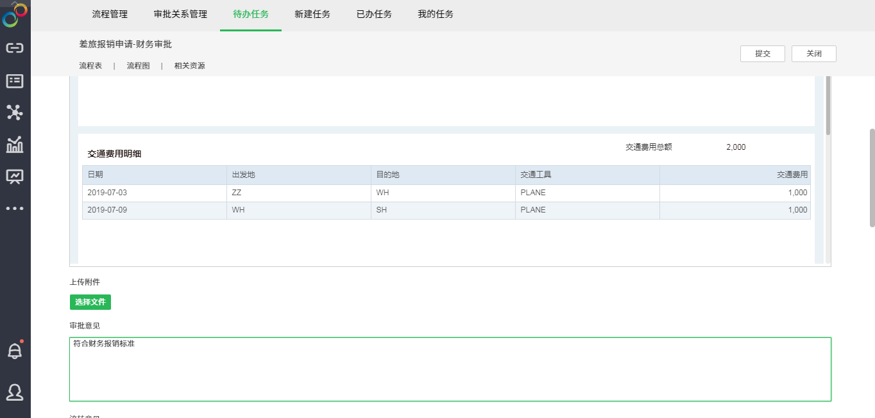Switch to 审批关系管理 tab
Screen dimensions: 875x418
click(180, 14)
